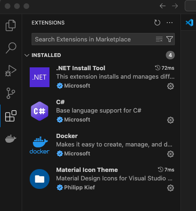Open the Explorer view in activity bar
Viewport: 196px width, 211px height.
click(x=11, y=25)
